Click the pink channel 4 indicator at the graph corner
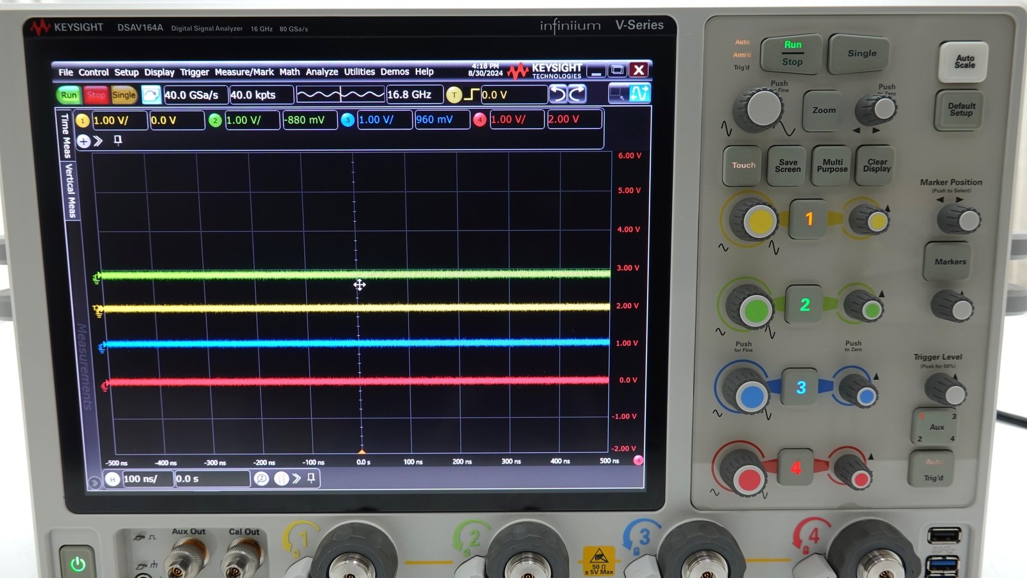 pos(638,460)
